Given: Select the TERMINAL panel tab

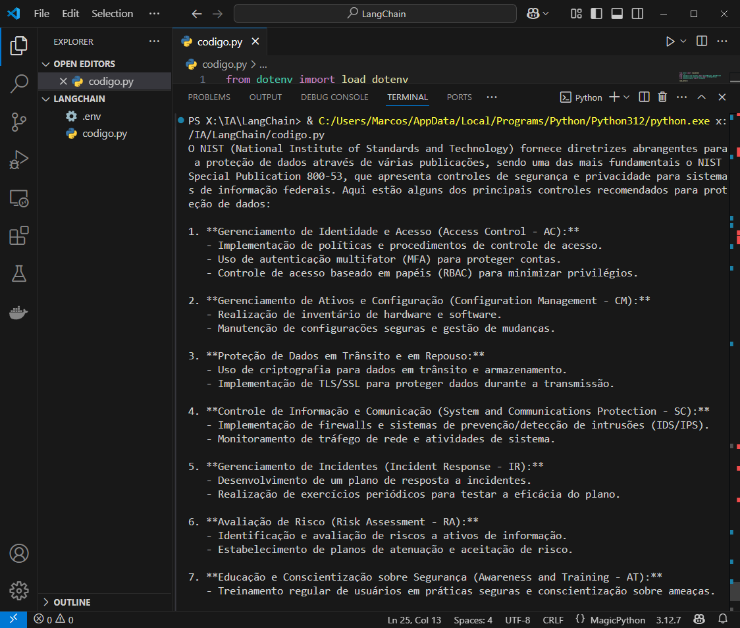Looking at the screenshot, I should pos(408,97).
